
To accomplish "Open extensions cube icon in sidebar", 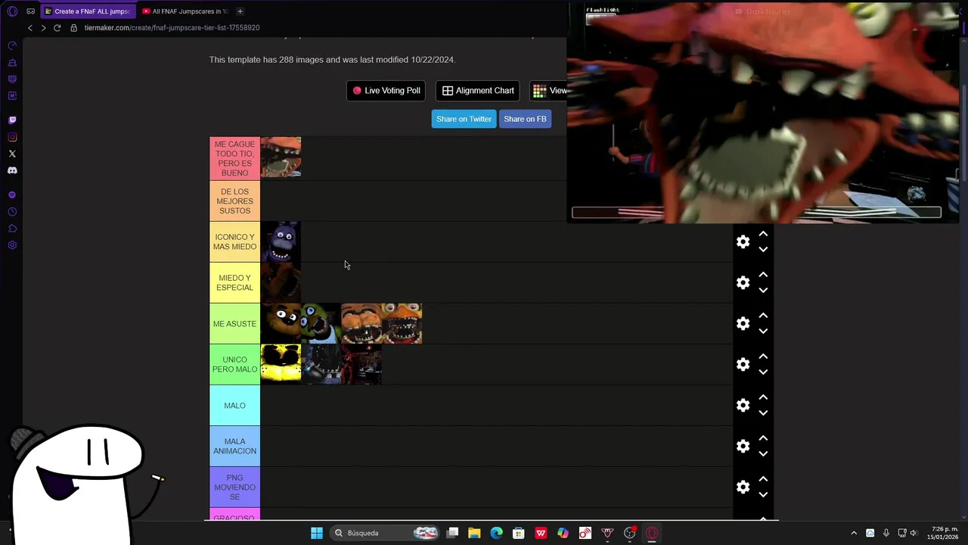I will point(12,229).
